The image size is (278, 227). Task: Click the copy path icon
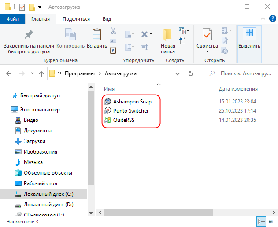(113, 41)
